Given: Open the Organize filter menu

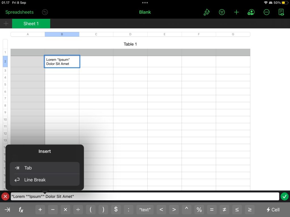Looking at the screenshot, I should coord(222,12).
